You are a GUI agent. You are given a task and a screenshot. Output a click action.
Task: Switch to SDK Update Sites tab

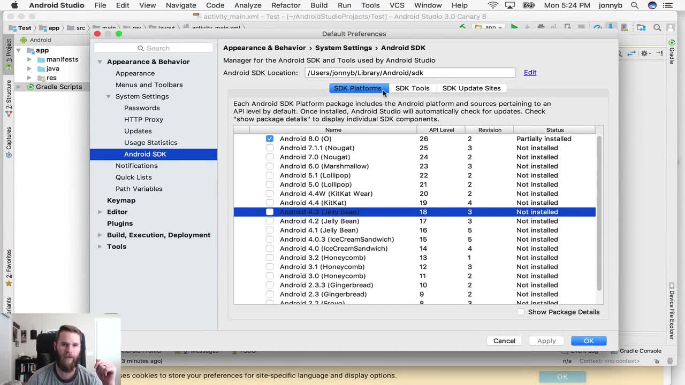point(471,88)
